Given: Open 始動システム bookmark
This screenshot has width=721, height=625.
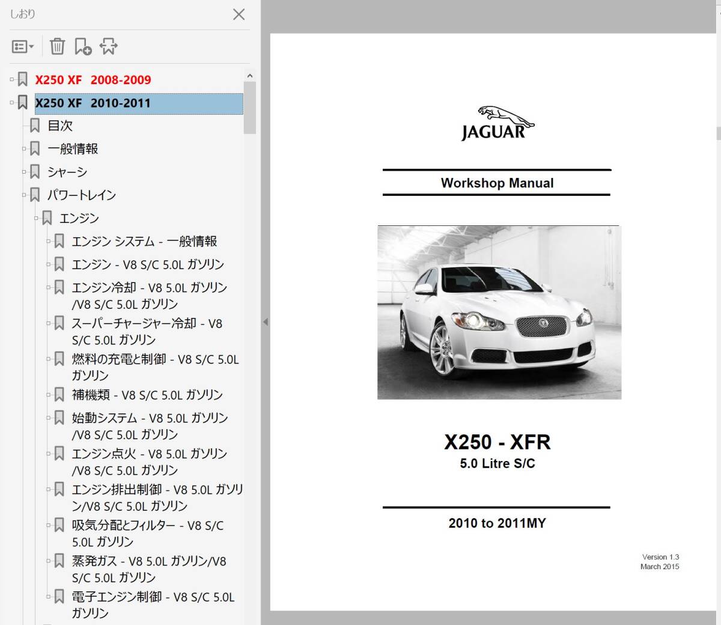Looking at the screenshot, I should pyautogui.click(x=150, y=425).
